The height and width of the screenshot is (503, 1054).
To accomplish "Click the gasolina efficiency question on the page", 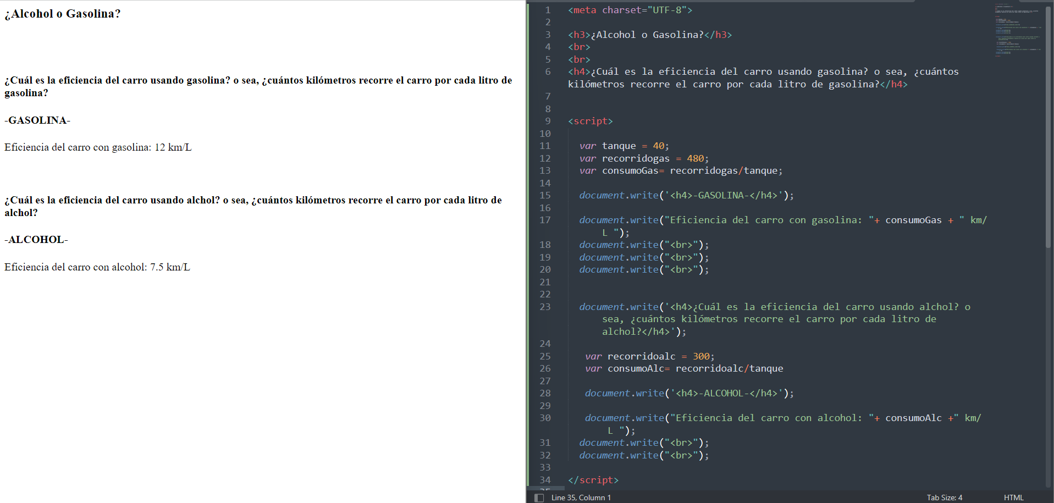I will [x=258, y=86].
